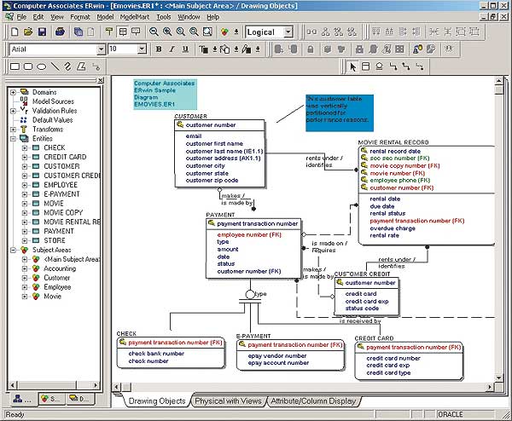
Task: Click the subject area colored circles icon
Action: tap(224, 32)
